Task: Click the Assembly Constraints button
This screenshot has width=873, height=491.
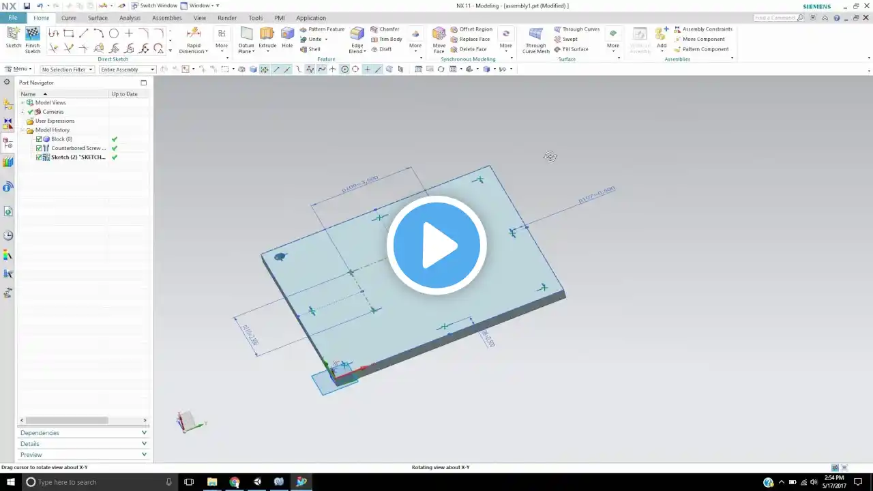Action: point(703,29)
